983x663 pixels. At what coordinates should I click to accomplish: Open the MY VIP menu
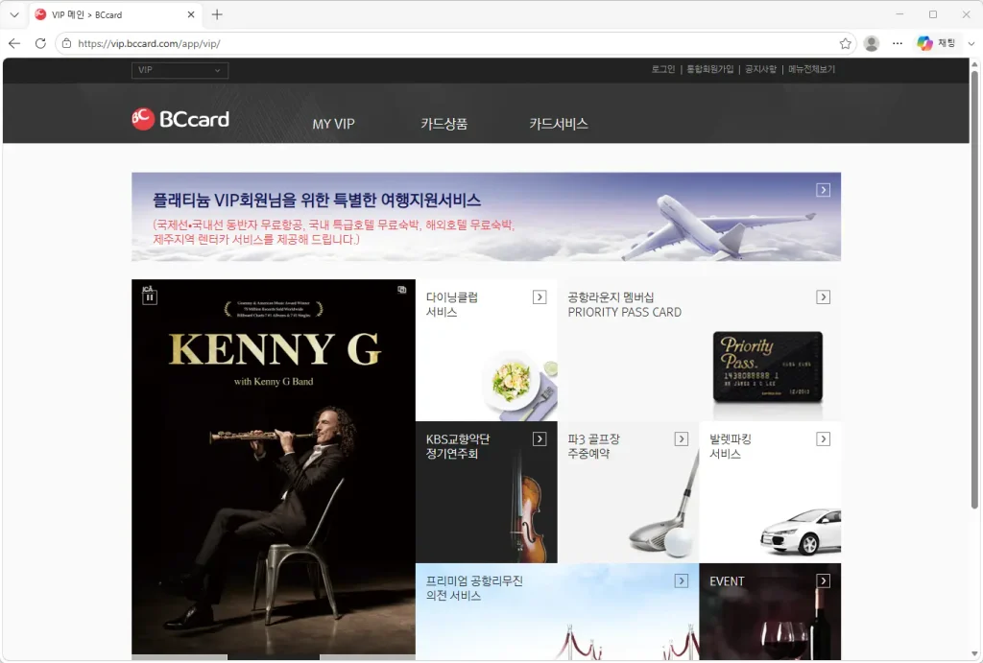(333, 124)
